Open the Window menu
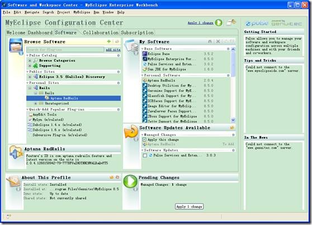312x225 pixels. coord(108,12)
